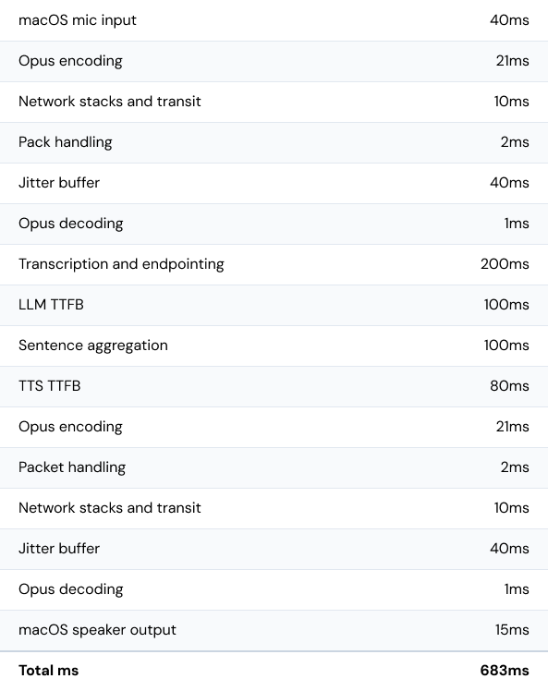Click the Total ms label
The height and width of the screenshot is (691, 548).
coord(48,671)
